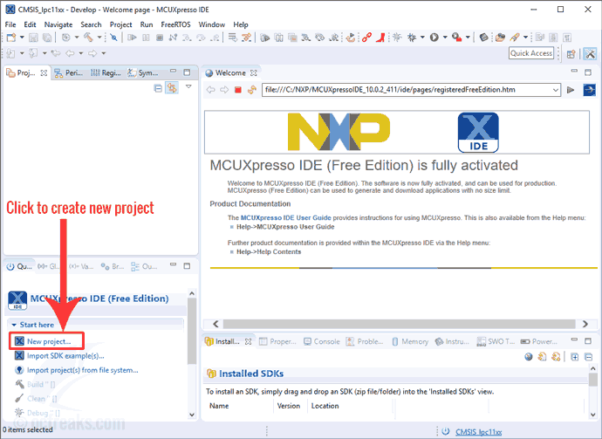
Task: Click the hammer Build icon in toolbar
Action: click(x=88, y=38)
